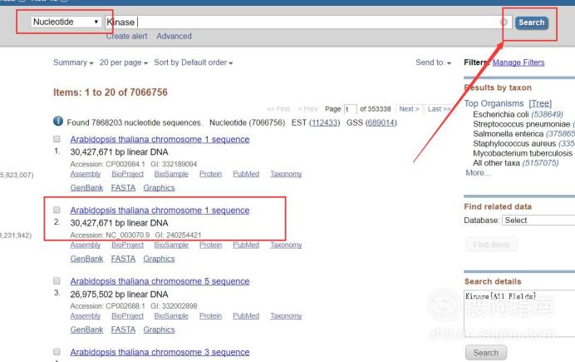Screen dimensions: 575x362
Task: Tick checkbox for result 1 Arabidopsis chromosome 1
Action: coord(57,139)
